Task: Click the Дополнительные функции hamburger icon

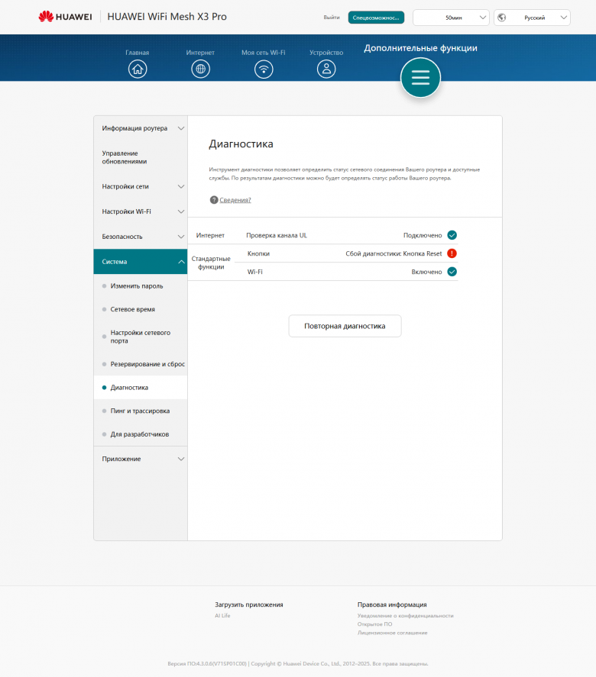Action: point(420,78)
